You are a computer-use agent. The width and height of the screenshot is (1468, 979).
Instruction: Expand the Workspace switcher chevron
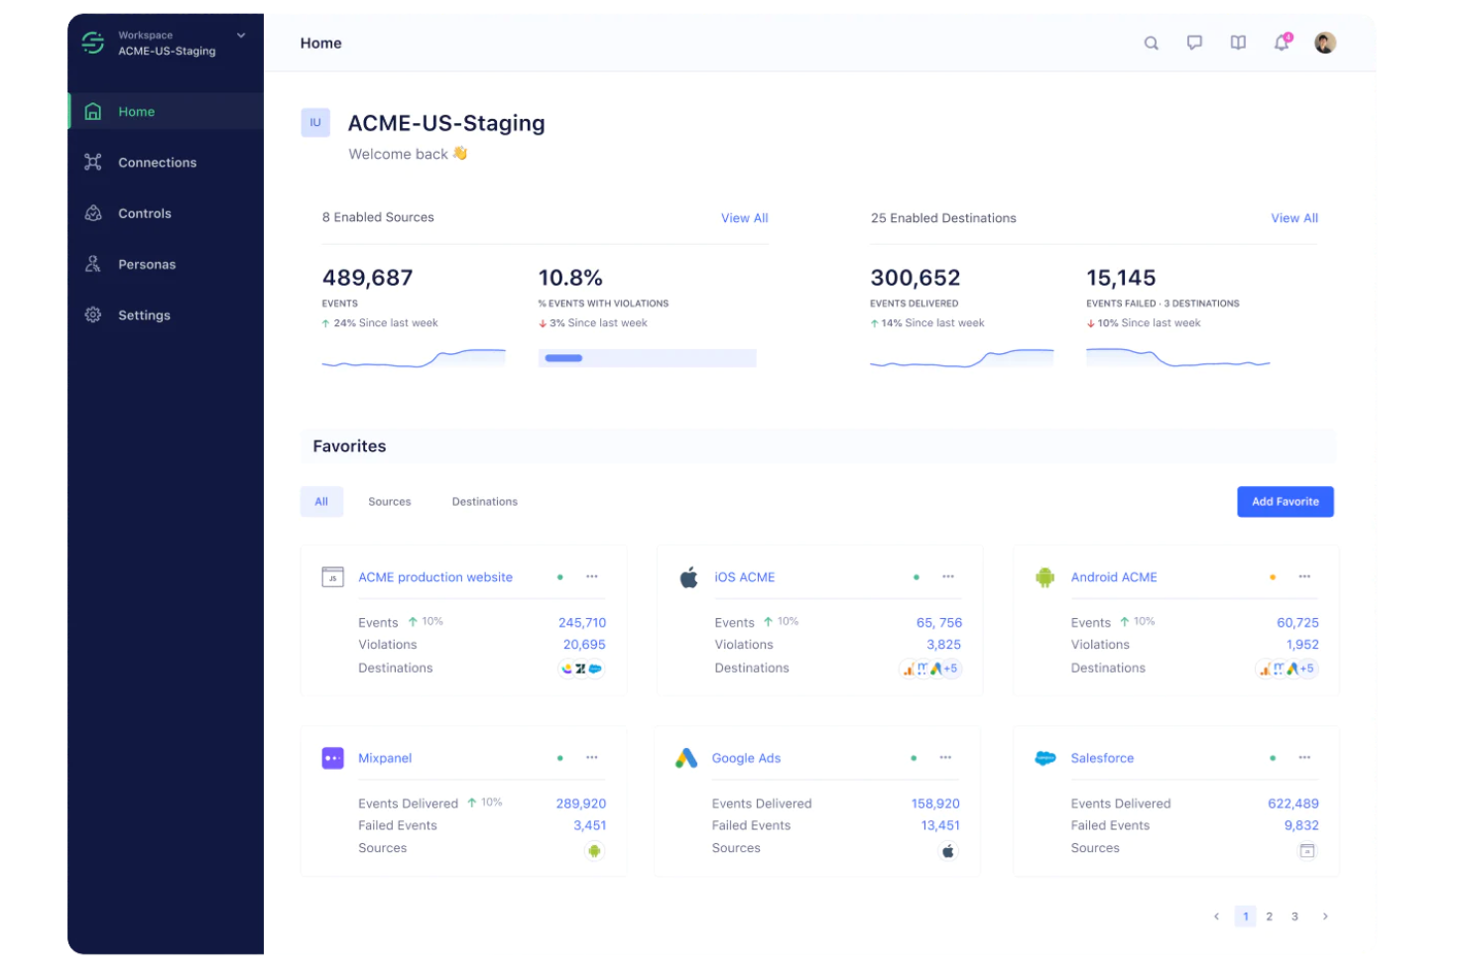pyautogui.click(x=241, y=36)
